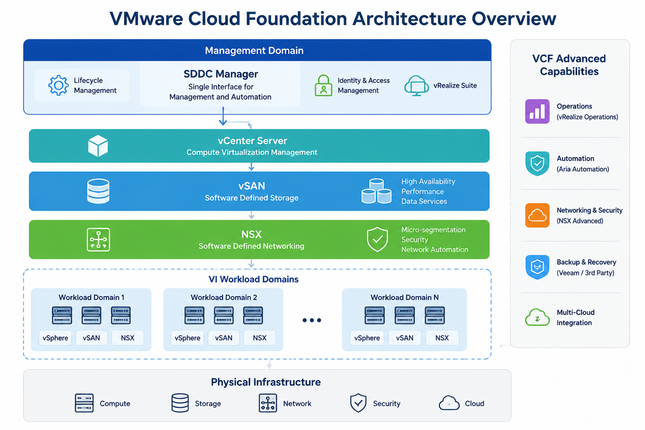Select the vSphere chip in Workload Domain 1
645x430 pixels.
55,338
